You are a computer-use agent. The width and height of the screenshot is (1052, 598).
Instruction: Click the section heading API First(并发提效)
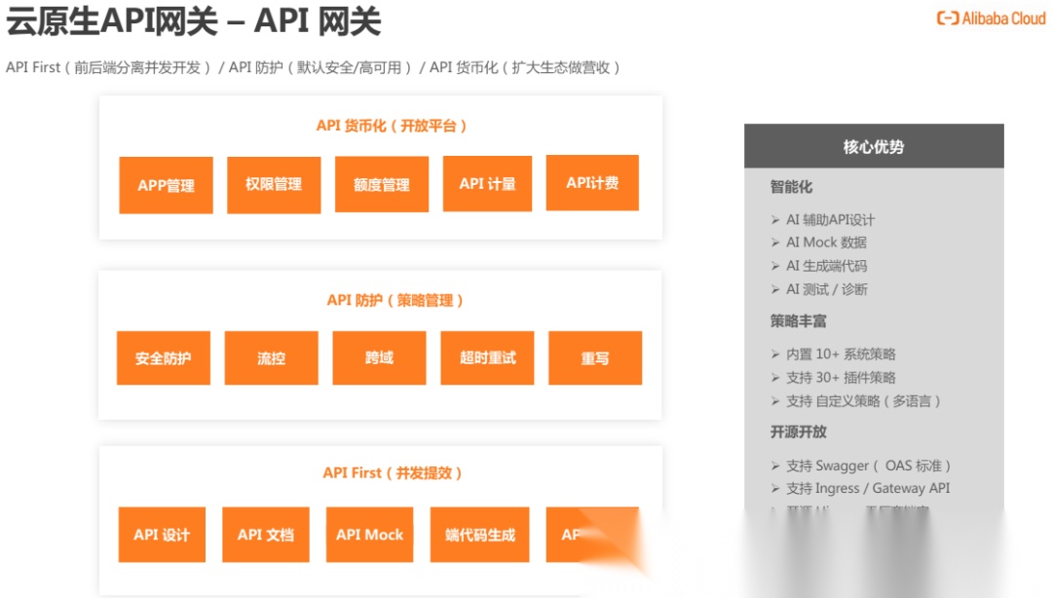(x=393, y=473)
